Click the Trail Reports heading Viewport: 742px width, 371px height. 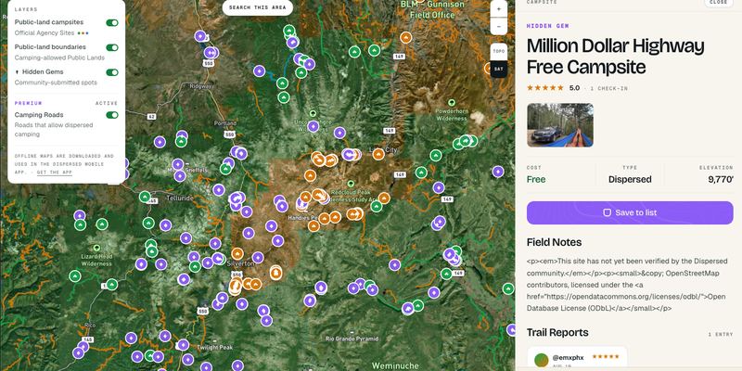tap(557, 332)
